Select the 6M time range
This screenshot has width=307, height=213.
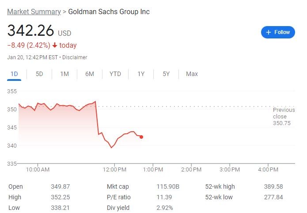[x=90, y=74]
